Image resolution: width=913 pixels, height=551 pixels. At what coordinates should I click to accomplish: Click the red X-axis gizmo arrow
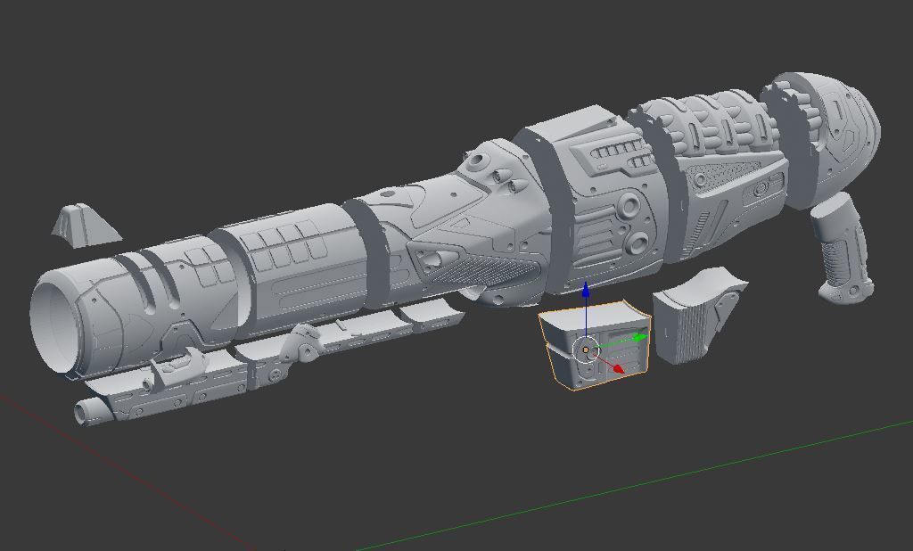617,367
